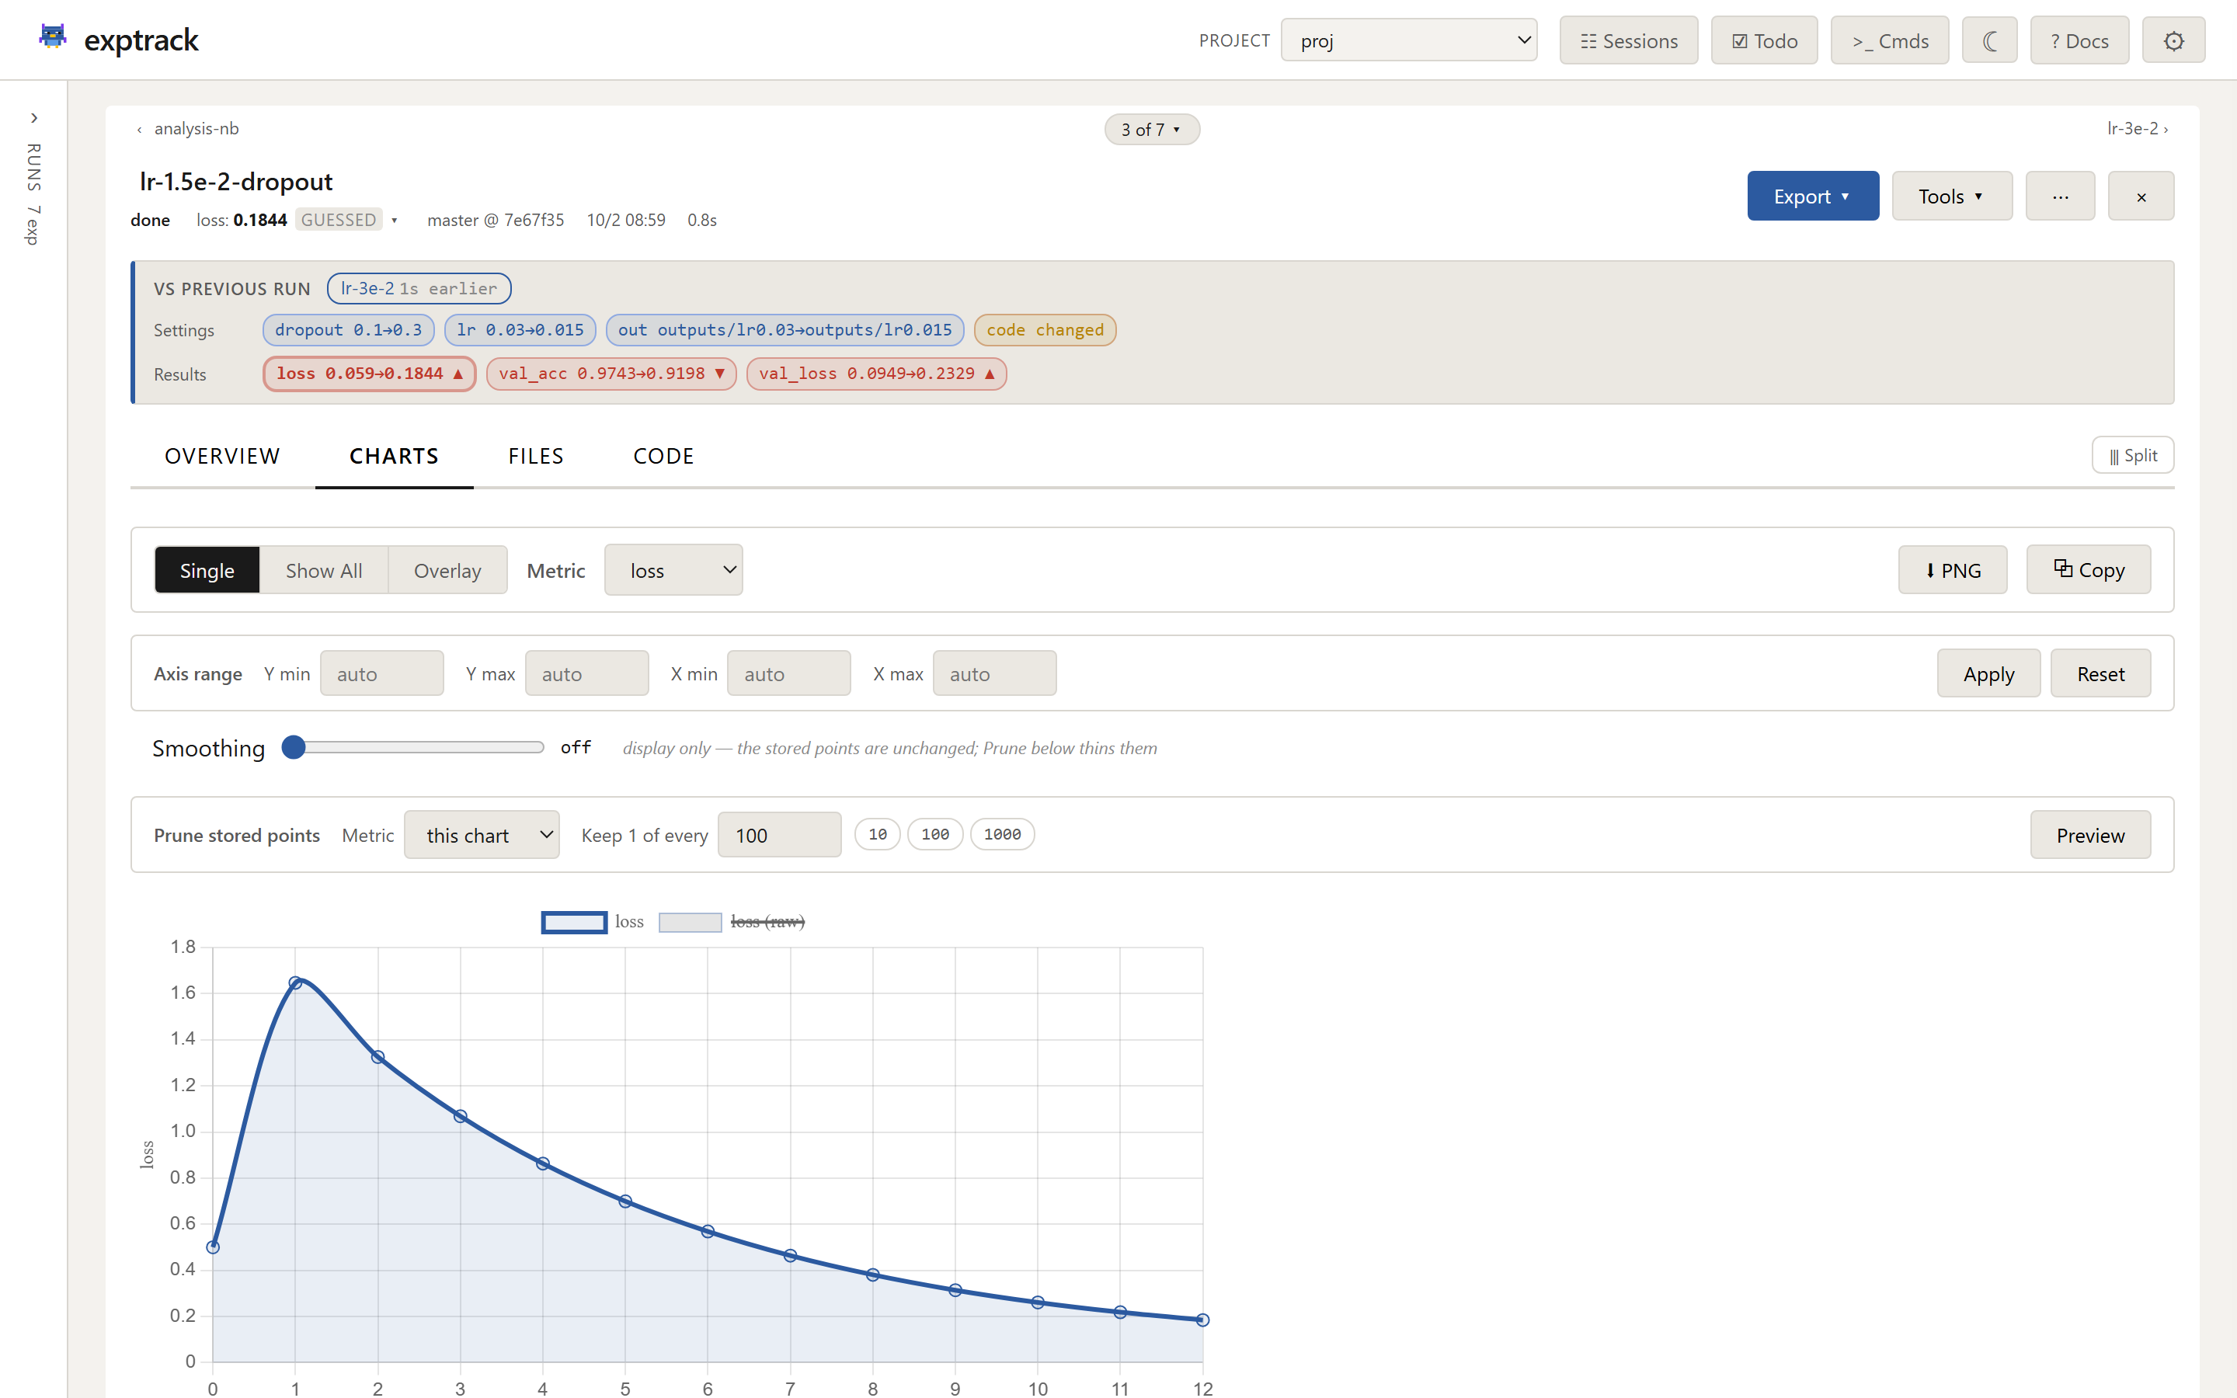Image resolution: width=2237 pixels, height=1398 pixels.
Task: Switch to the OVERVIEW tab
Action: click(222, 456)
